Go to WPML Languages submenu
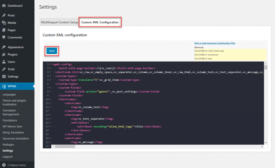The height and width of the screenshot is (168, 275). 9,94
